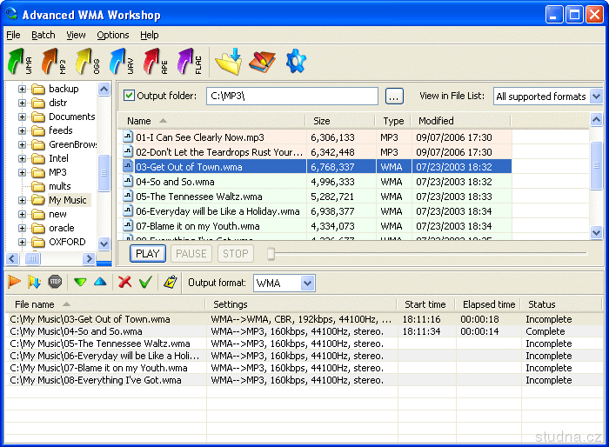Click the green down-arrow move icon
Viewport: 609px width, 447px height.
[80, 283]
